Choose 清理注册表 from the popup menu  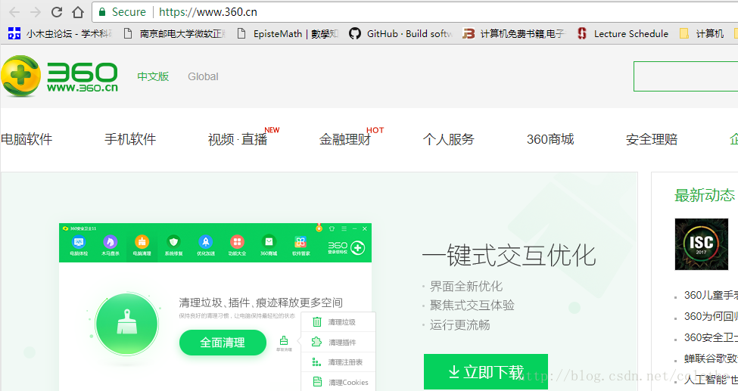coord(338,362)
